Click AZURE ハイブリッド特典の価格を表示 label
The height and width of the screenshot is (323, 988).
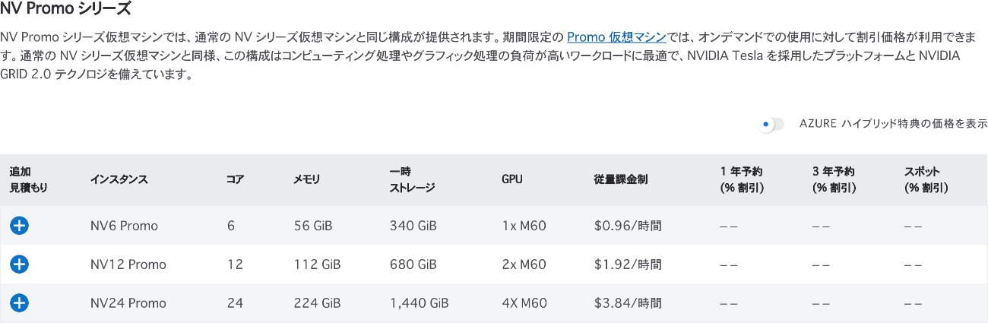pos(893,124)
